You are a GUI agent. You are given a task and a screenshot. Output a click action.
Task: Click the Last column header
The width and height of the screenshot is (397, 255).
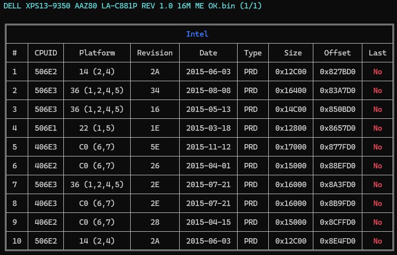378,52
